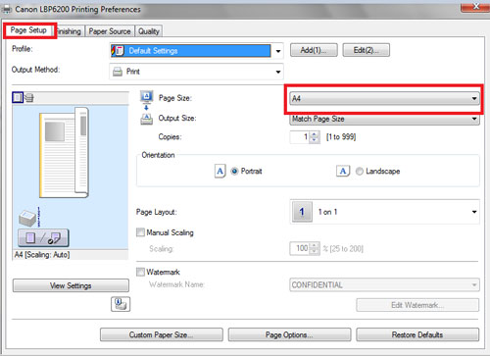490x356 pixels.
Task: Click the View Settings button
Action: click(x=71, y=285)
